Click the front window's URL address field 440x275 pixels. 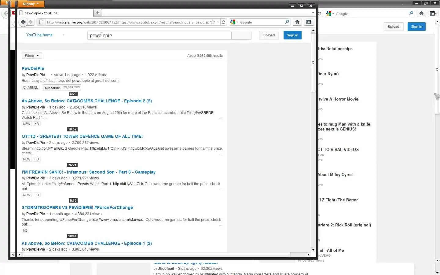pyautogui.click(x=128, y=22)
